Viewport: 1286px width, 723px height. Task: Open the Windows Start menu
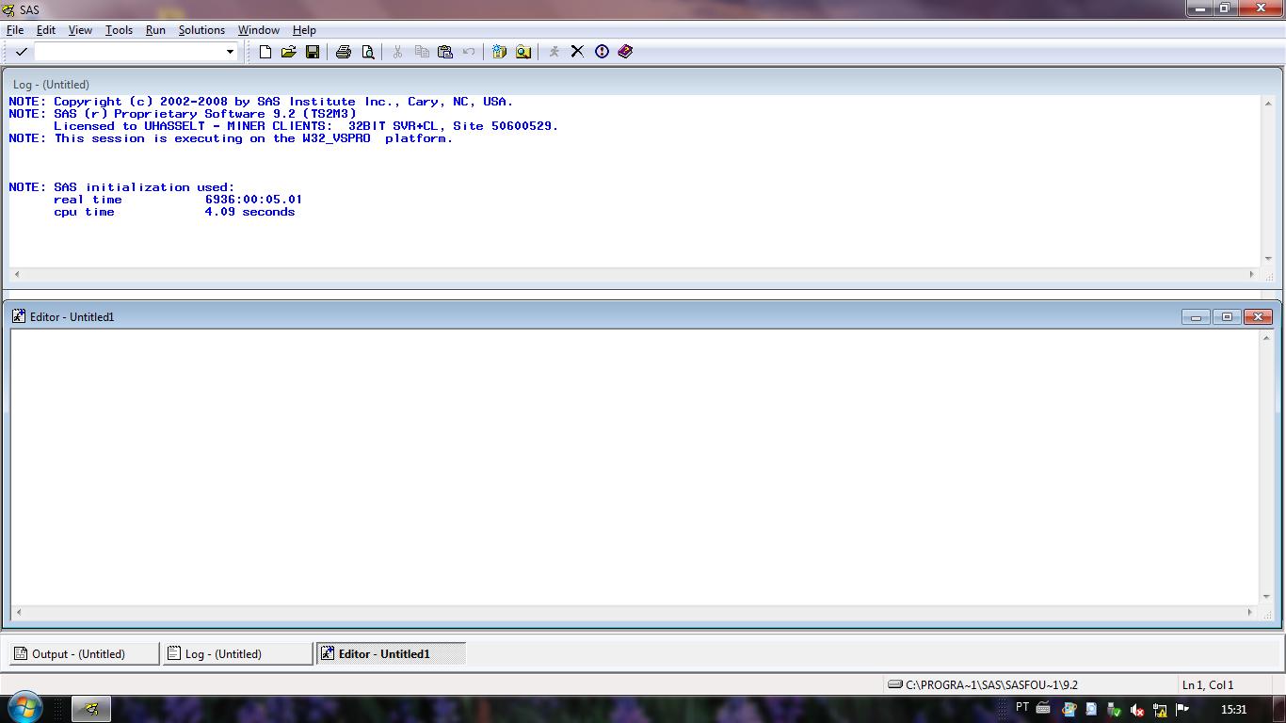25,708
